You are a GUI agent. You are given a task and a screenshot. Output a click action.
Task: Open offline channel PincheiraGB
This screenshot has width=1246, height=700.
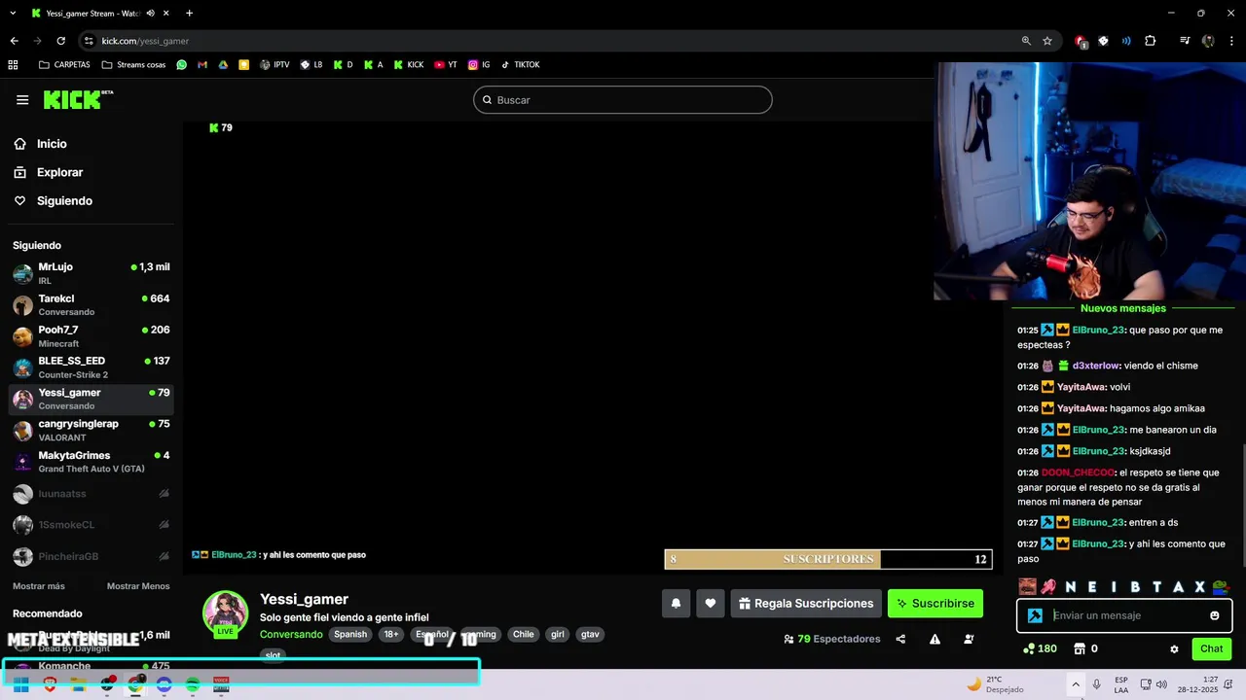coord(92,556)
